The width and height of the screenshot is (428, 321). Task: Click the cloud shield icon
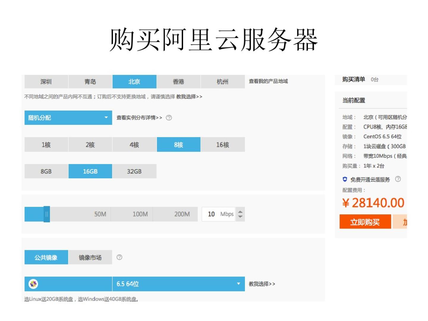point(345,179)
